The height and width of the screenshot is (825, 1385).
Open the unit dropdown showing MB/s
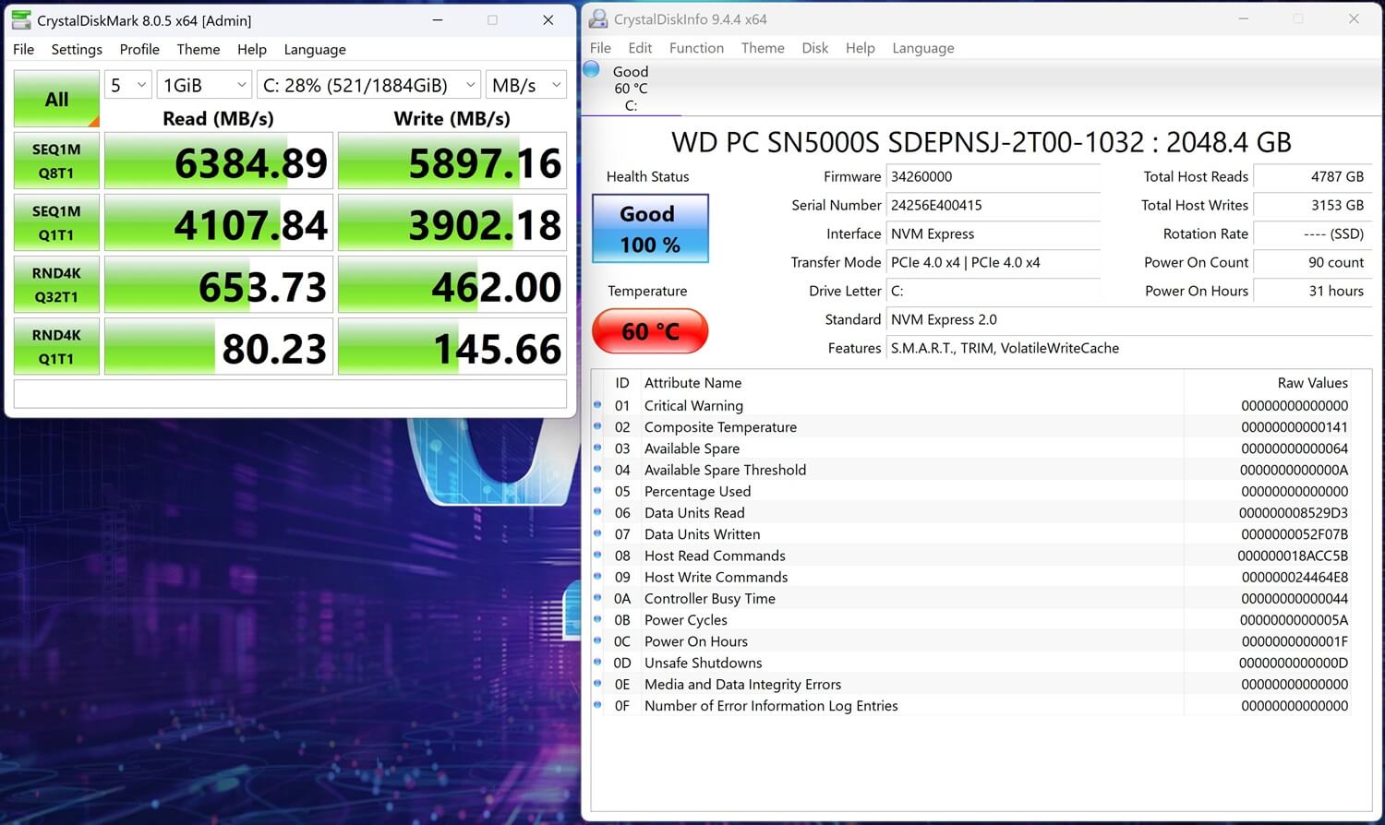click(526, 85)
